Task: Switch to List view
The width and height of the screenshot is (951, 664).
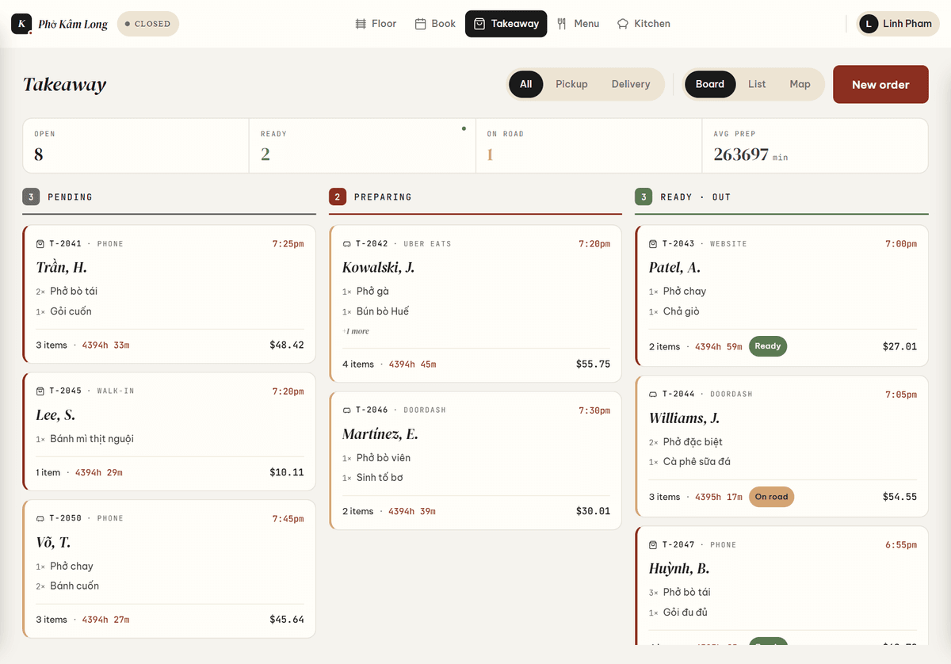Action: point(757,84)
